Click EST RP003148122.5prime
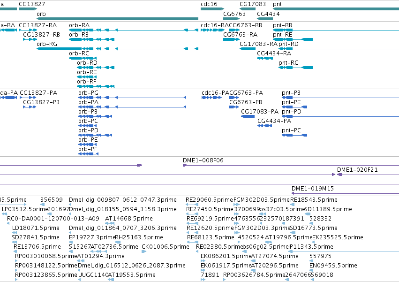 pos(46,266)
